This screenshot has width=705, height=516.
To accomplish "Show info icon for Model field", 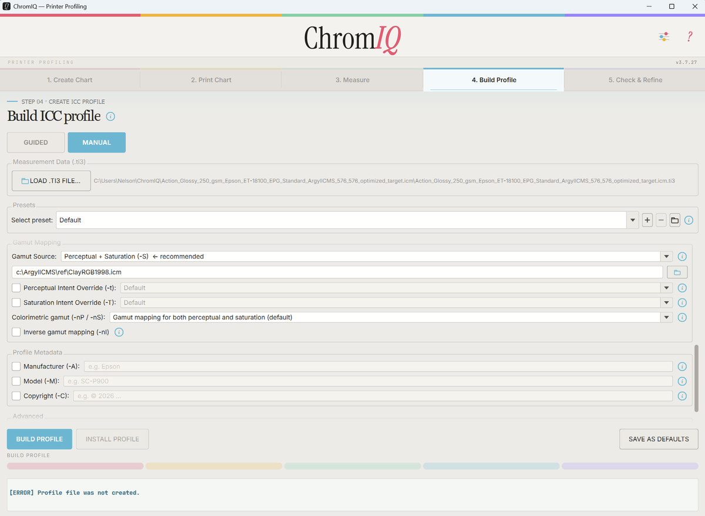I will (682, 381).
